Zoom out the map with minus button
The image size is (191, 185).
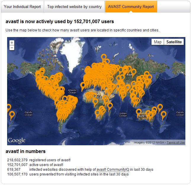(x=12, y=48)
